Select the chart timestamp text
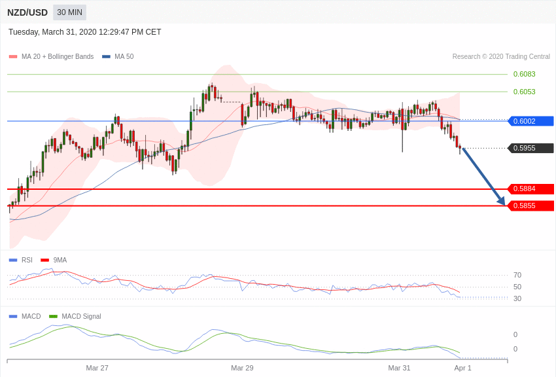556x377 pixels. pos(85,32)
